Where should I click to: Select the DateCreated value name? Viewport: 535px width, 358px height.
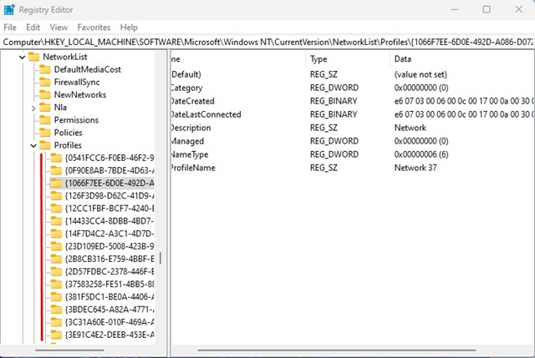(193, 101)
